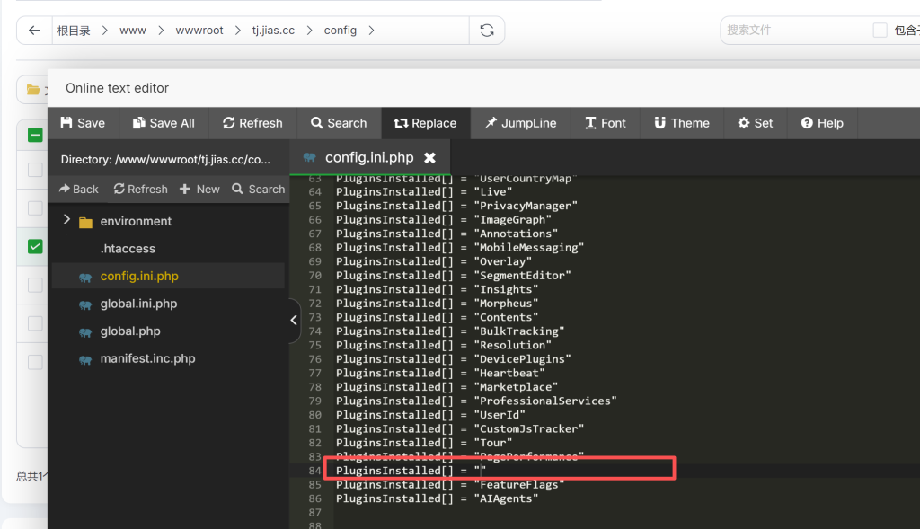Open global.php in the file tree
920x529 pixels.
(x=130, y=331)
